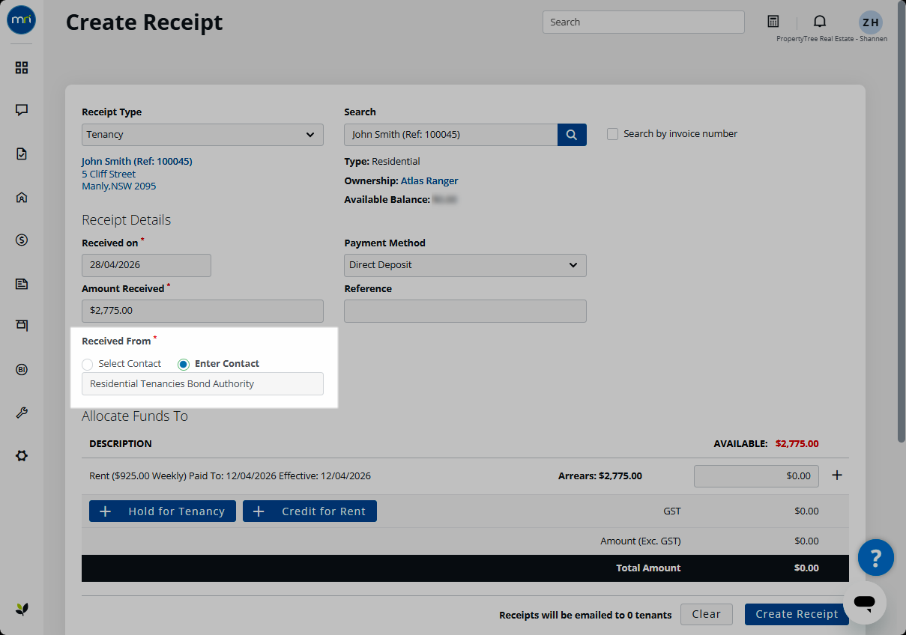
Task: Open the chat widget bubble
Action: tap(864, 603)
